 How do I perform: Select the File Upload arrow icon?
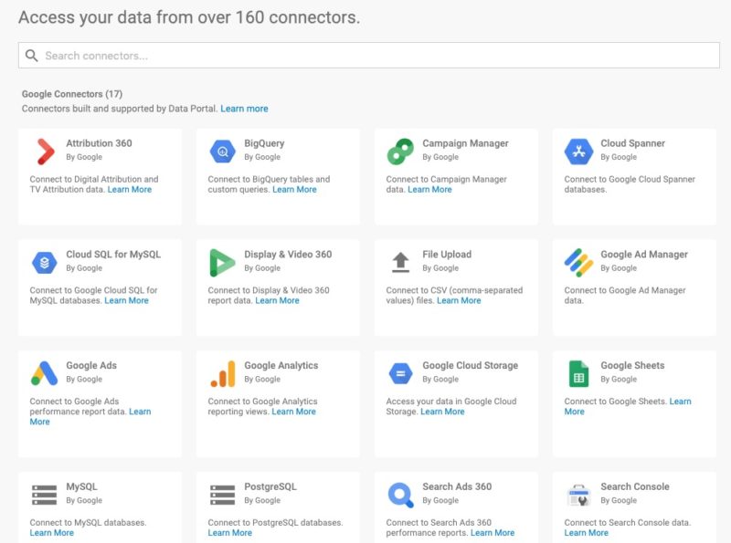(x=401, y=262)
